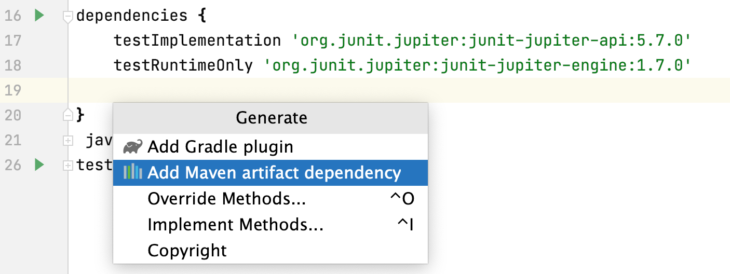Expand the folded test block at line 26
The image size is (730, 274).
(x=68, y=165)
